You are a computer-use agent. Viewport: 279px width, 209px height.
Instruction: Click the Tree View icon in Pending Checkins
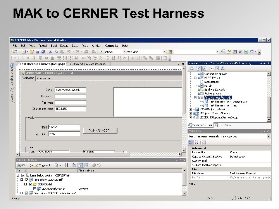(81, 165)
